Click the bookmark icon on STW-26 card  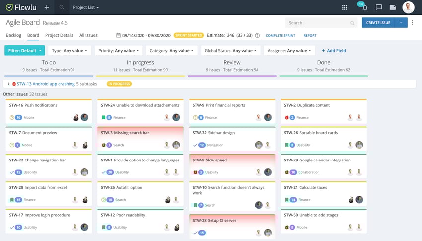287,145
